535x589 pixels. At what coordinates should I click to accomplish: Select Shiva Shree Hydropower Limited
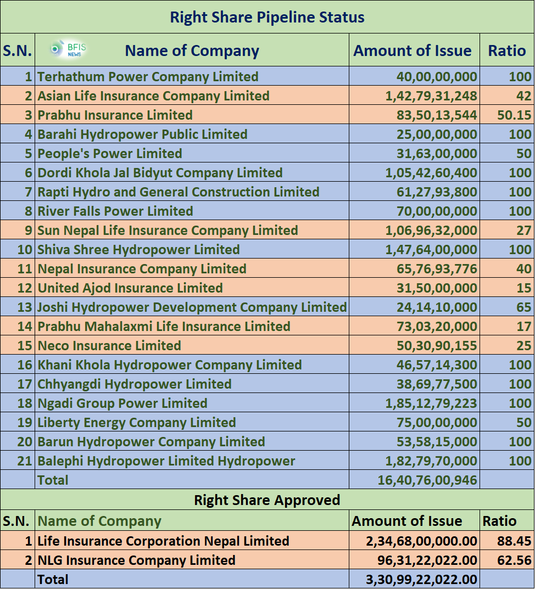138,249
